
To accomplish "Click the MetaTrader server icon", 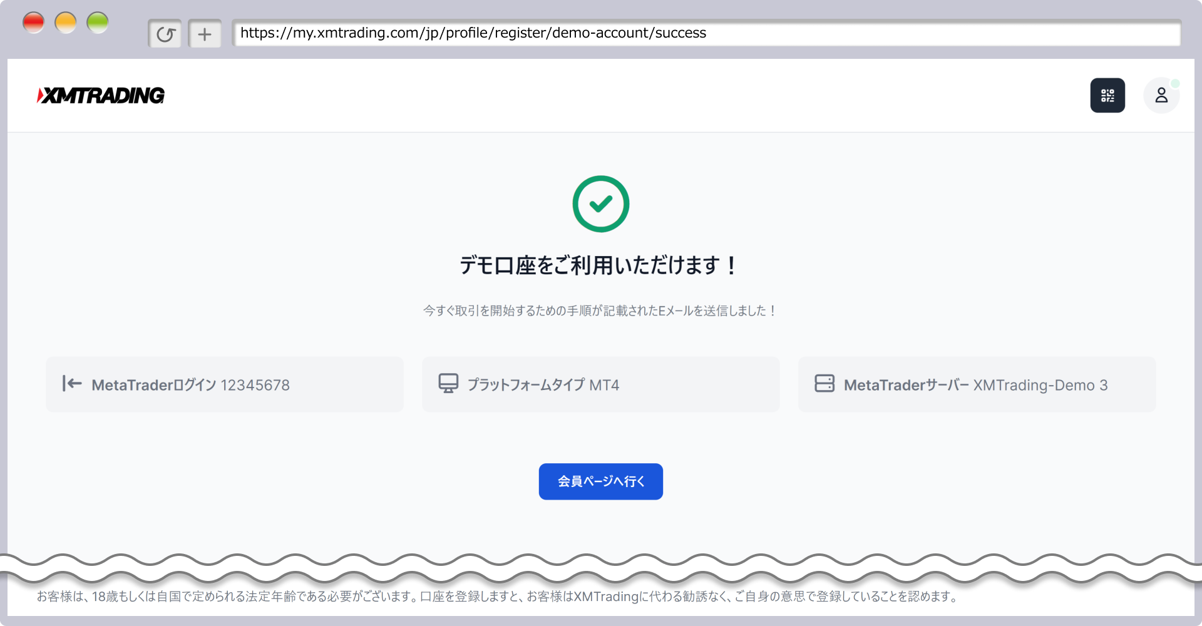I will pos(824,383).
